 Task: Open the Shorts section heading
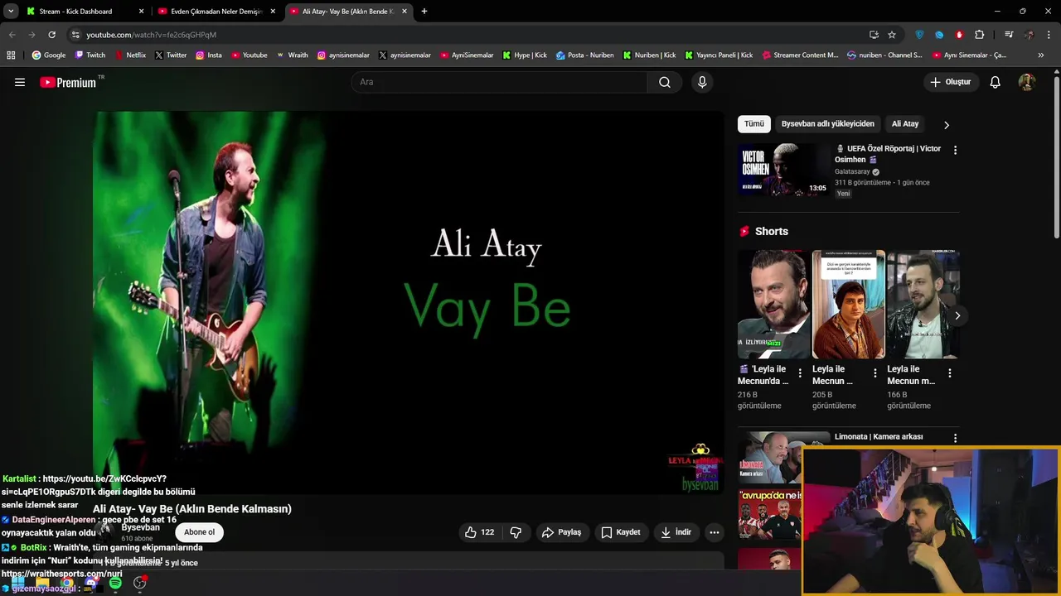coord(772,232)
